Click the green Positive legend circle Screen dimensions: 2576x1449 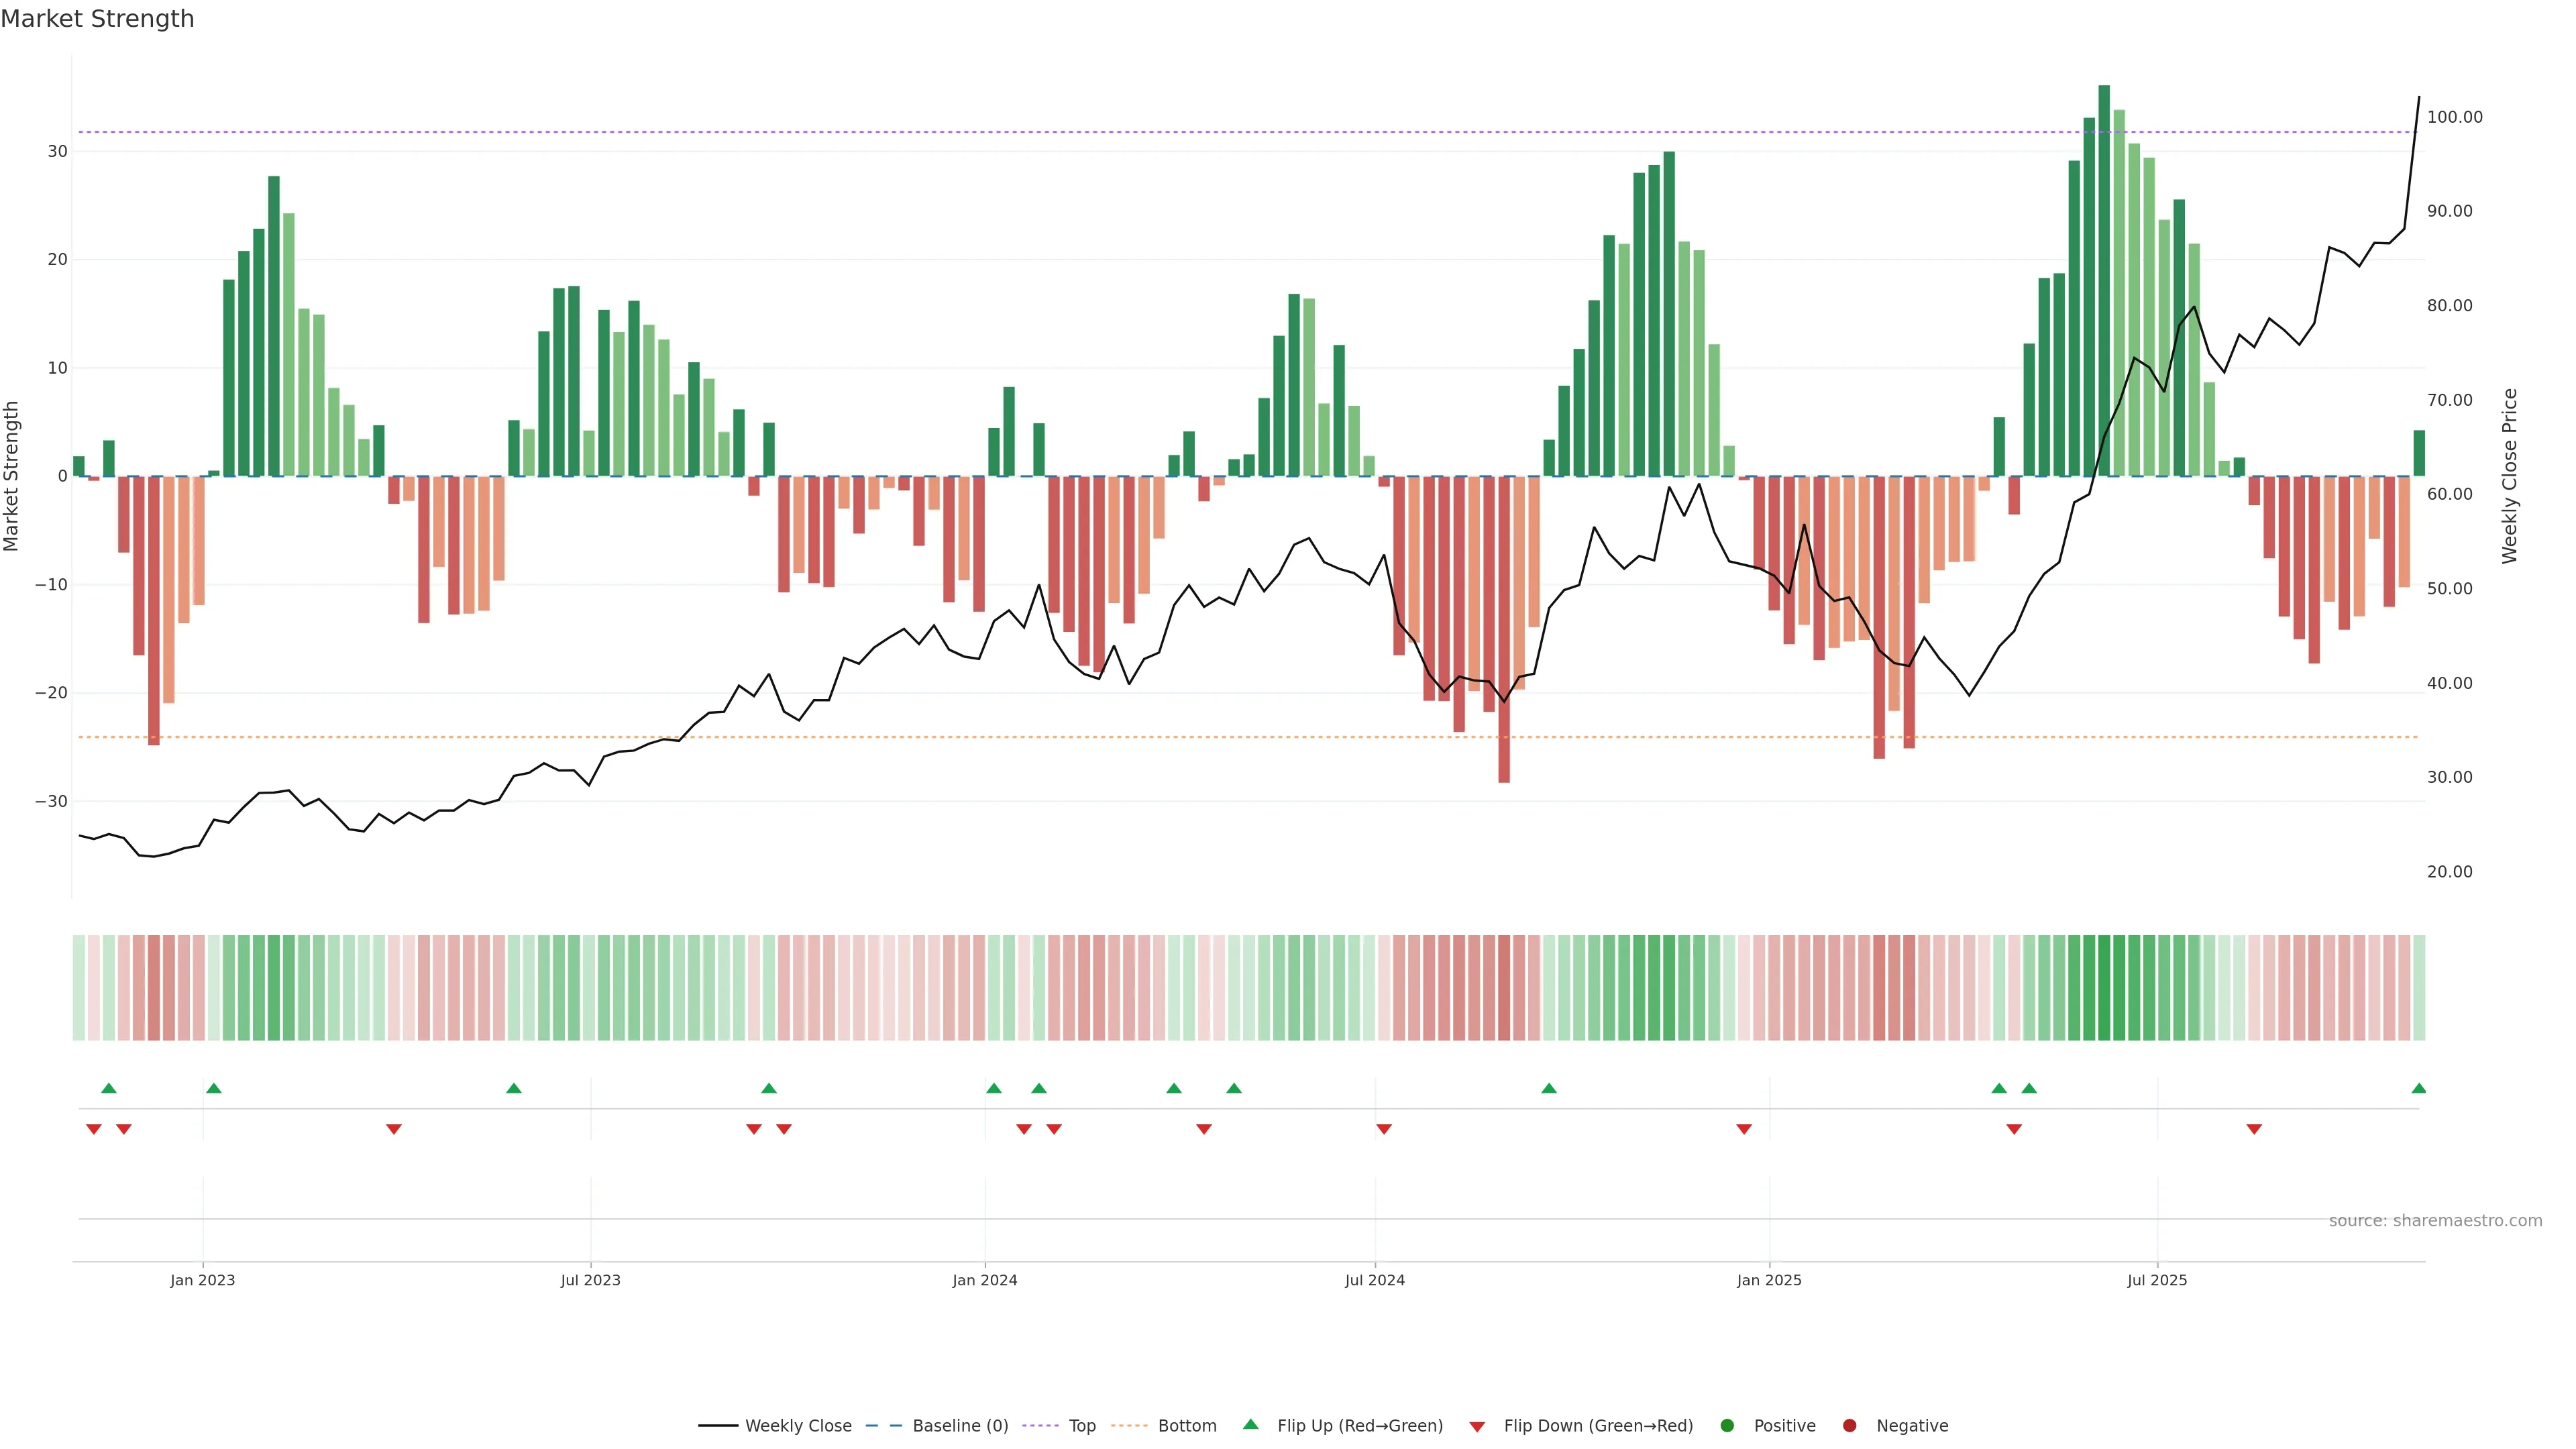click(1727, 1425)
